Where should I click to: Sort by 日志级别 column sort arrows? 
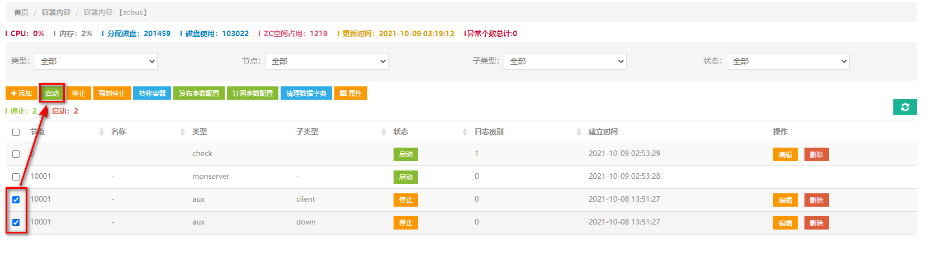[x=579, y=132]
